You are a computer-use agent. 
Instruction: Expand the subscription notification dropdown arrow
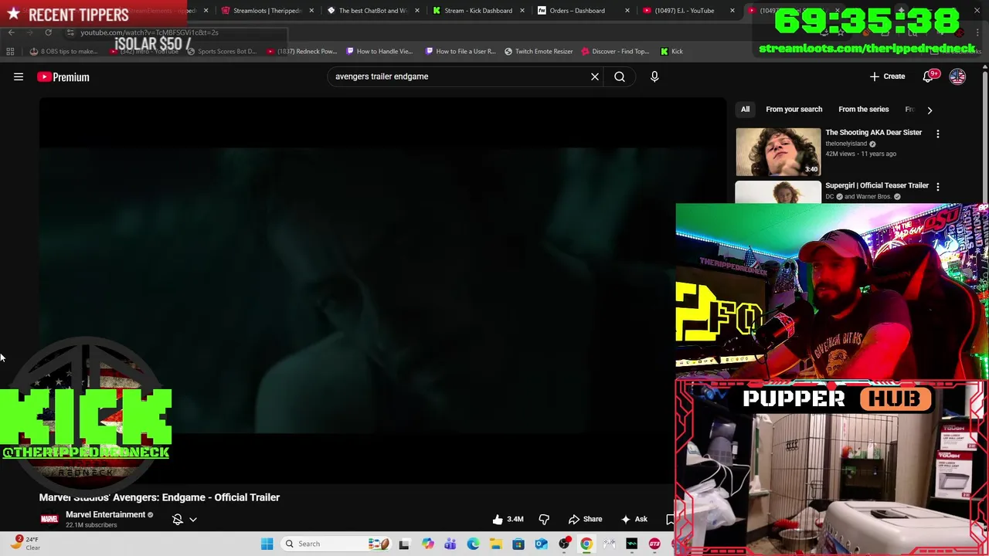click(193, 520)
